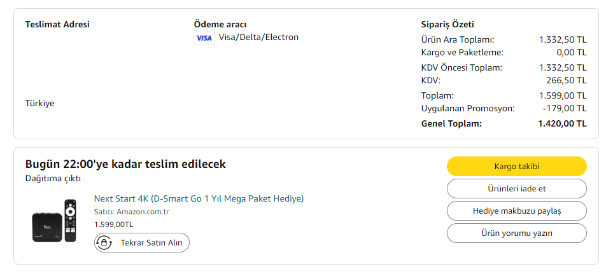Select the Hediye makbuzu paylaş button
Screen dimensions: 606x276
[x=516, y=210]
